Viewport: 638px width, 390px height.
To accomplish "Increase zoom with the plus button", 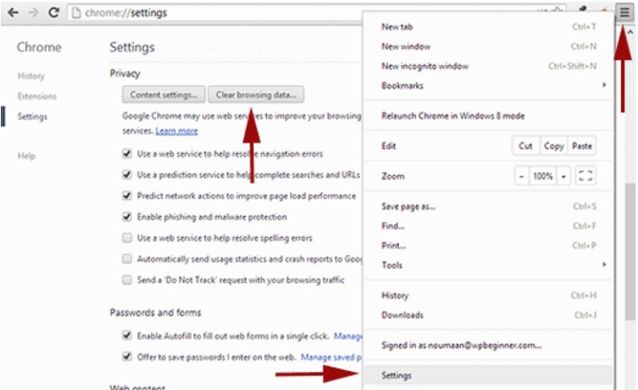I will coord(564,176).
